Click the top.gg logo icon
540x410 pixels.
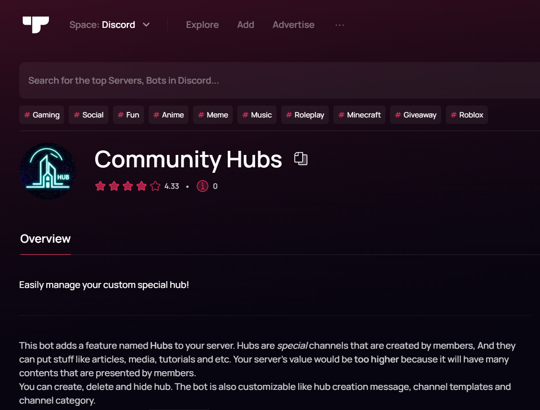[x=35, y=25]
